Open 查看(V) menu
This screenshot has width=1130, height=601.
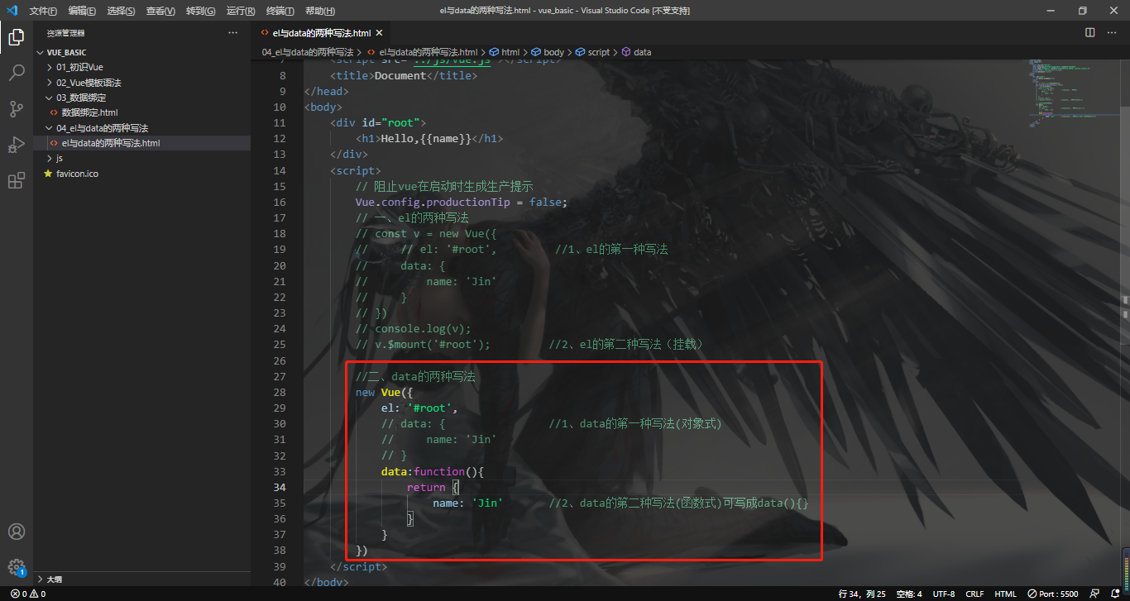pyautogui.click(x=160, y=11)
